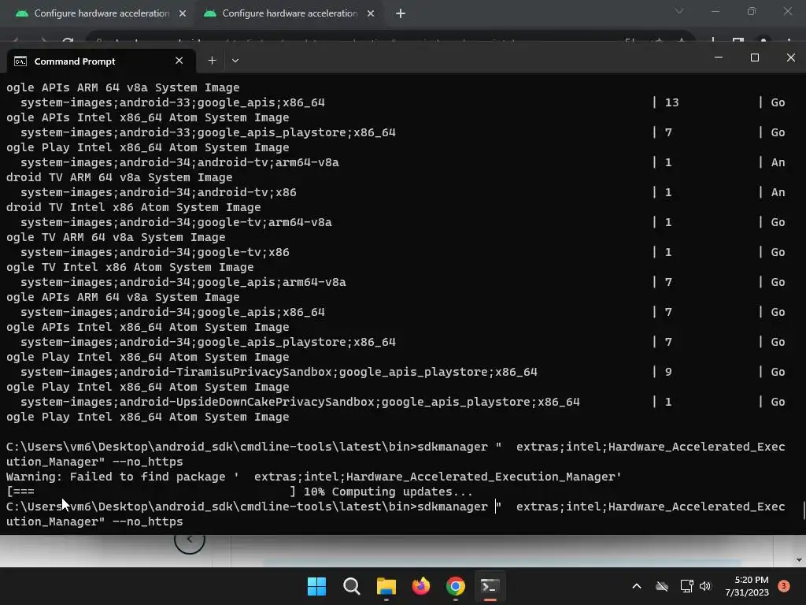Click version number 13 in the list

point(672,103)
